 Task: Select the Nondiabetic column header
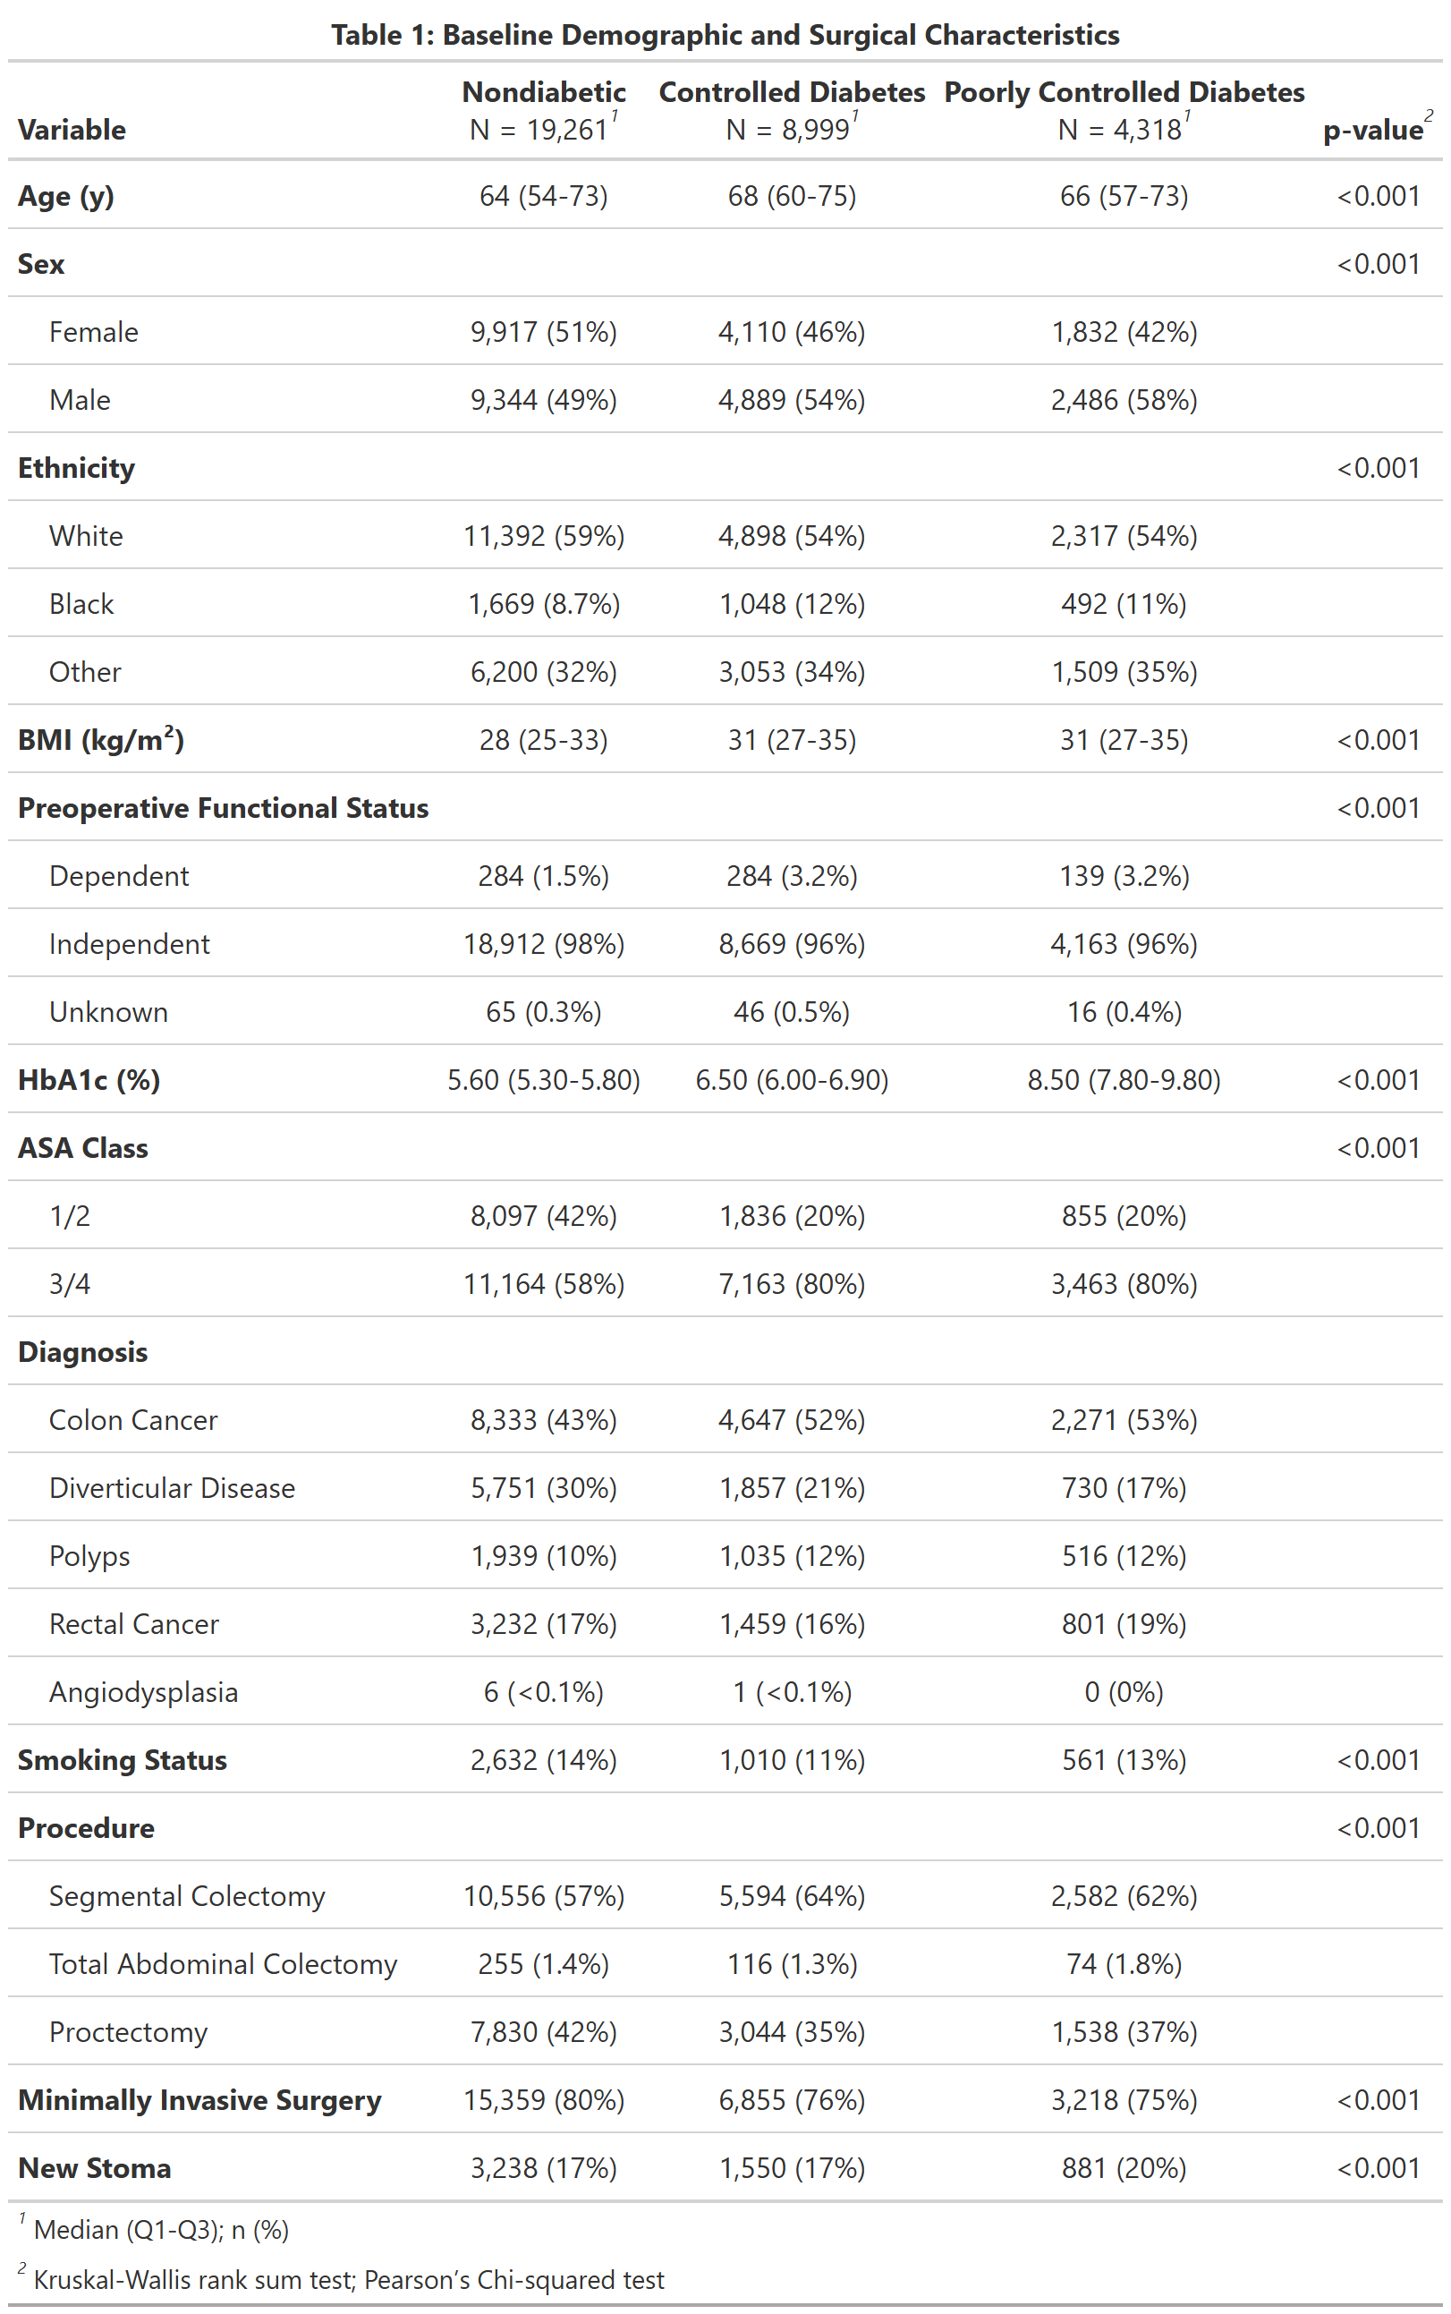[x=543, y=92]
